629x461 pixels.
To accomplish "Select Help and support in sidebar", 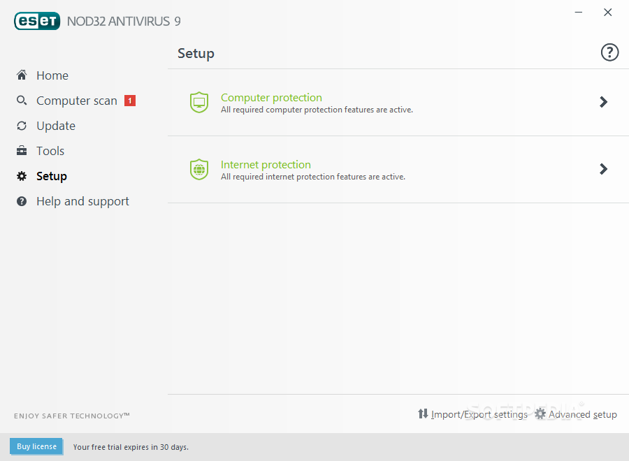I will click(82, 201).
